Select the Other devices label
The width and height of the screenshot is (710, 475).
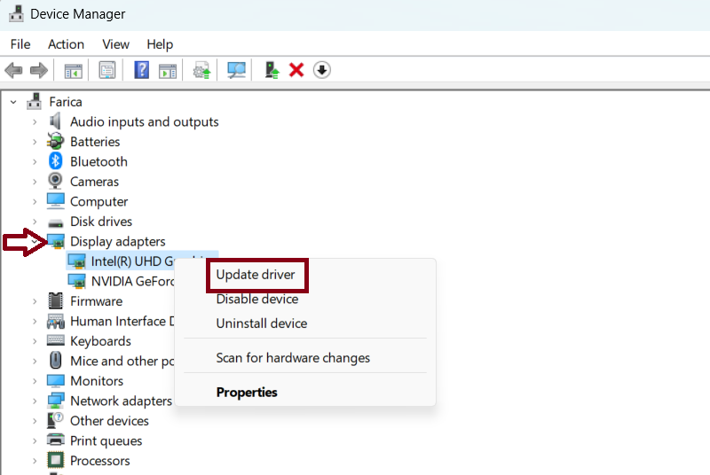tap(109, 420)
